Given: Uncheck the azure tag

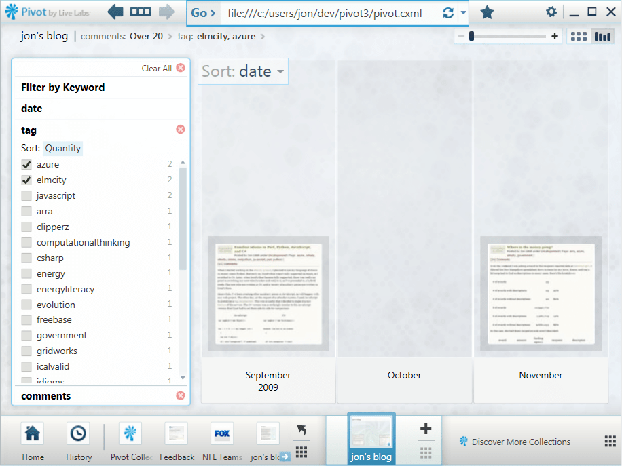Looking at the screenshot, I should click(26, 164).
